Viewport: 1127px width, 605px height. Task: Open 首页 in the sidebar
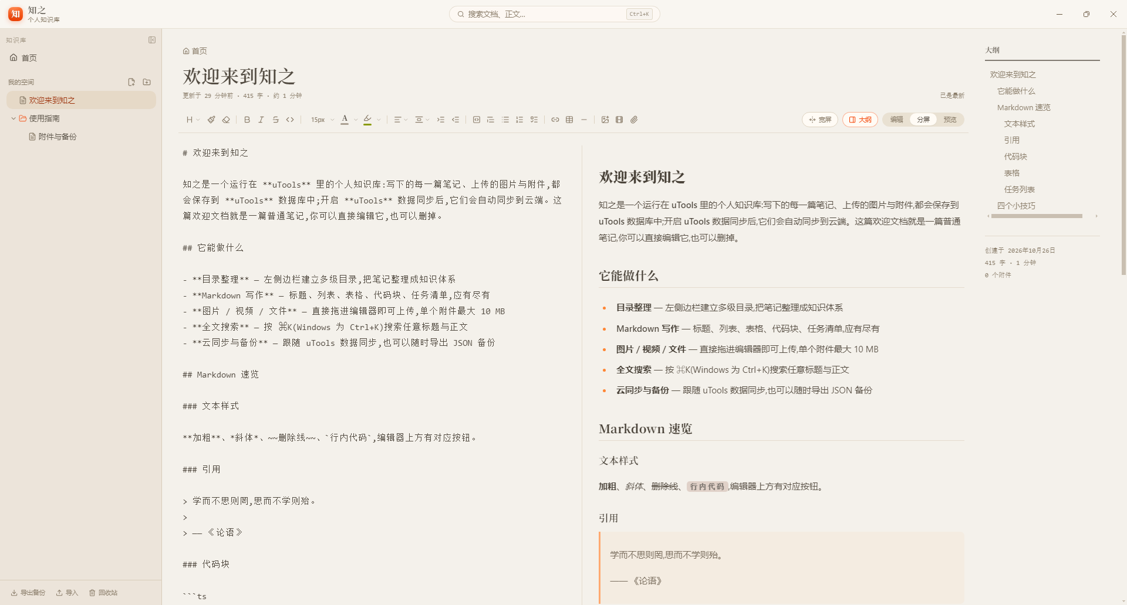tap(81, 58)
